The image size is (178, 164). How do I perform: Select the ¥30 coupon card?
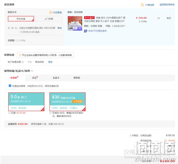click(67, 102)
